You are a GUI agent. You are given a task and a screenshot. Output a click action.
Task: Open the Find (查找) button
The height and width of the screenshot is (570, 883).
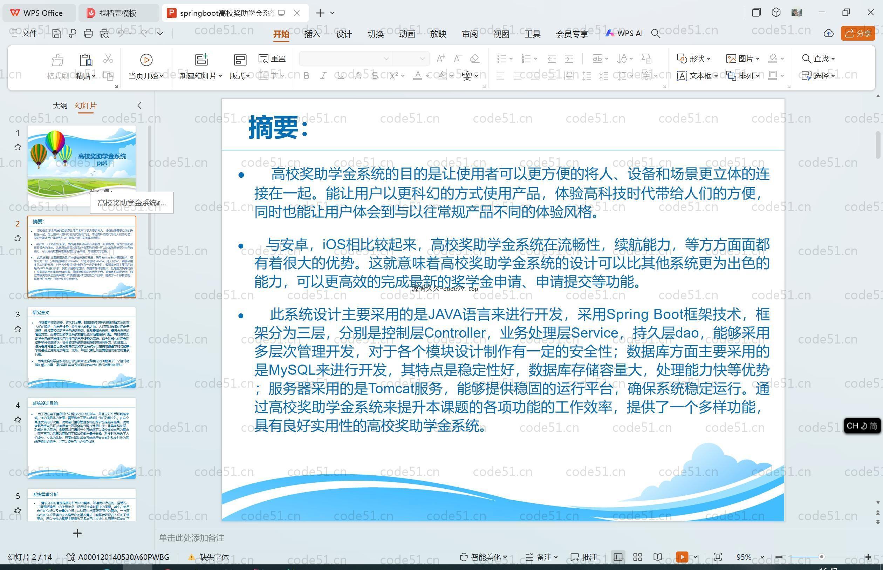(x=818, y=59)
